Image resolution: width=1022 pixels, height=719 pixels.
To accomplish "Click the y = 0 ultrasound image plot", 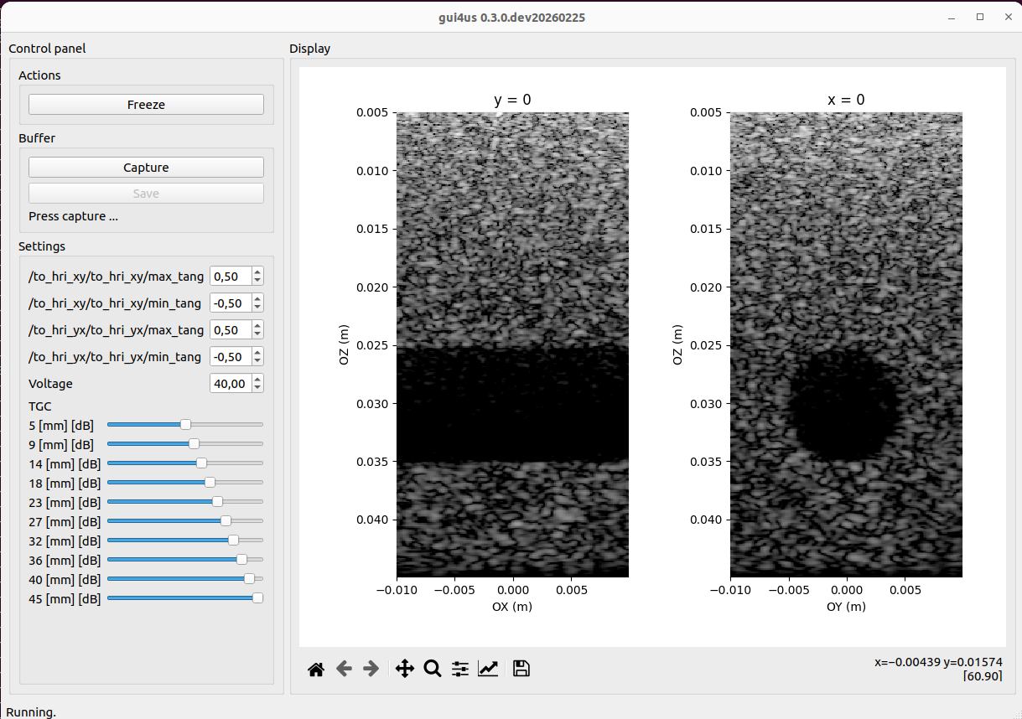I will (x=512, y=344).
